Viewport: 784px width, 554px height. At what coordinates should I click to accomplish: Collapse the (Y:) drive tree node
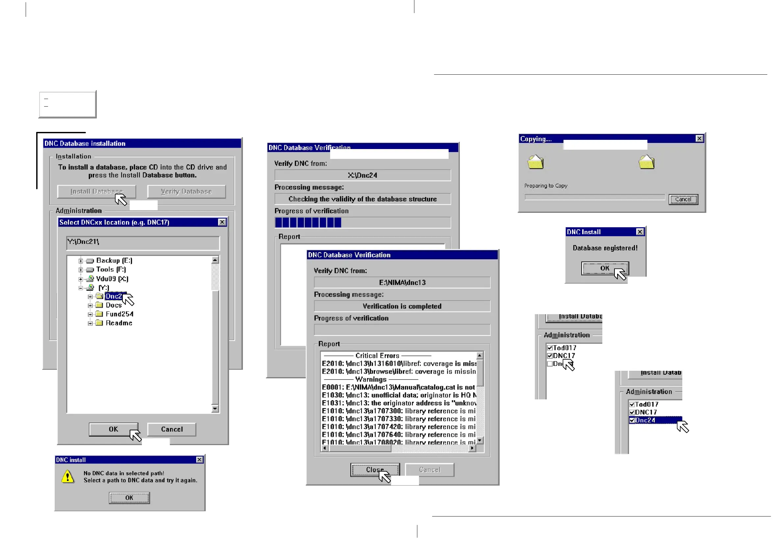coord(81,288)
